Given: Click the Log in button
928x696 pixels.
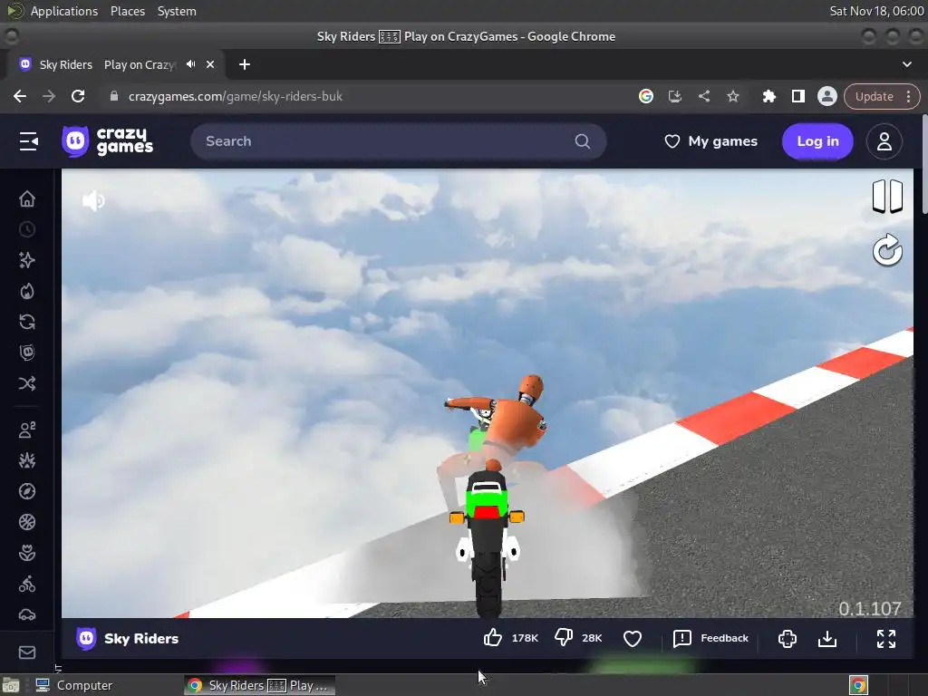Looking at the screenshot, I should click(817, 141).
